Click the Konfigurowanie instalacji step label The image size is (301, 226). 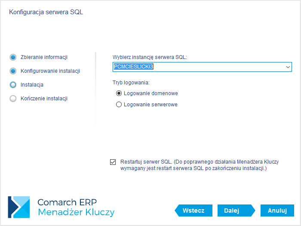(x=50, y=71)
